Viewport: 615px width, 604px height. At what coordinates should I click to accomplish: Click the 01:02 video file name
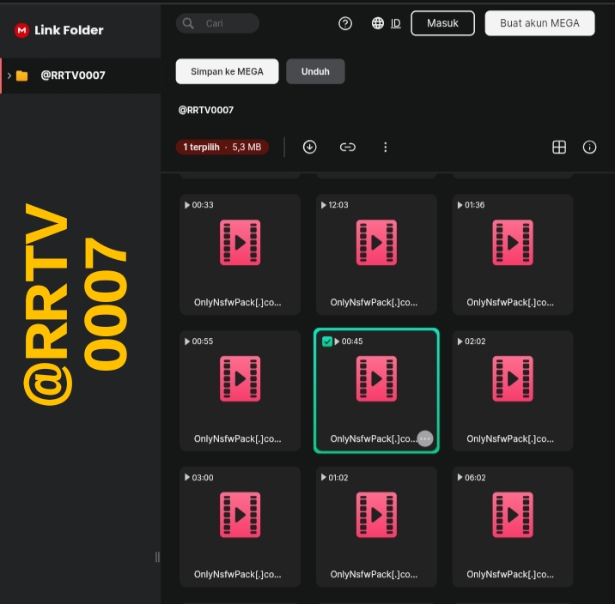(374, 574)
